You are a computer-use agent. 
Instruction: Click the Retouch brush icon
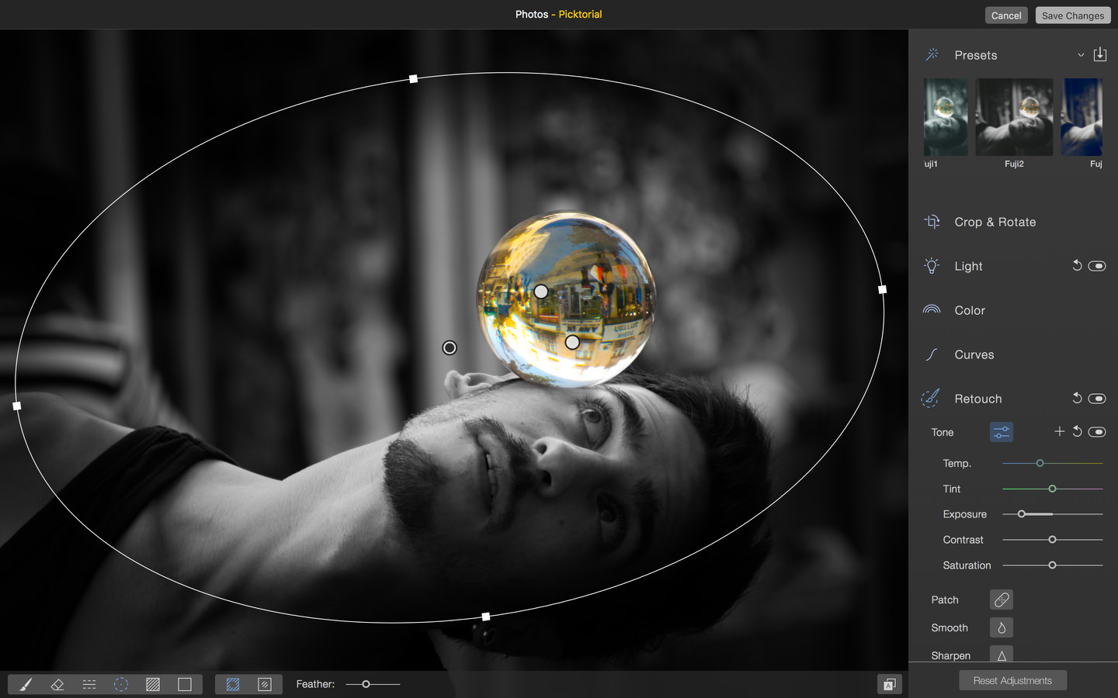pos(930,399)
